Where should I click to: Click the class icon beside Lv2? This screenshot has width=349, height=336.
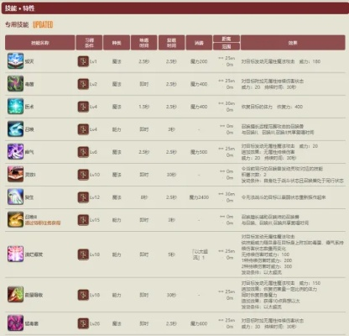click(83, 84)
